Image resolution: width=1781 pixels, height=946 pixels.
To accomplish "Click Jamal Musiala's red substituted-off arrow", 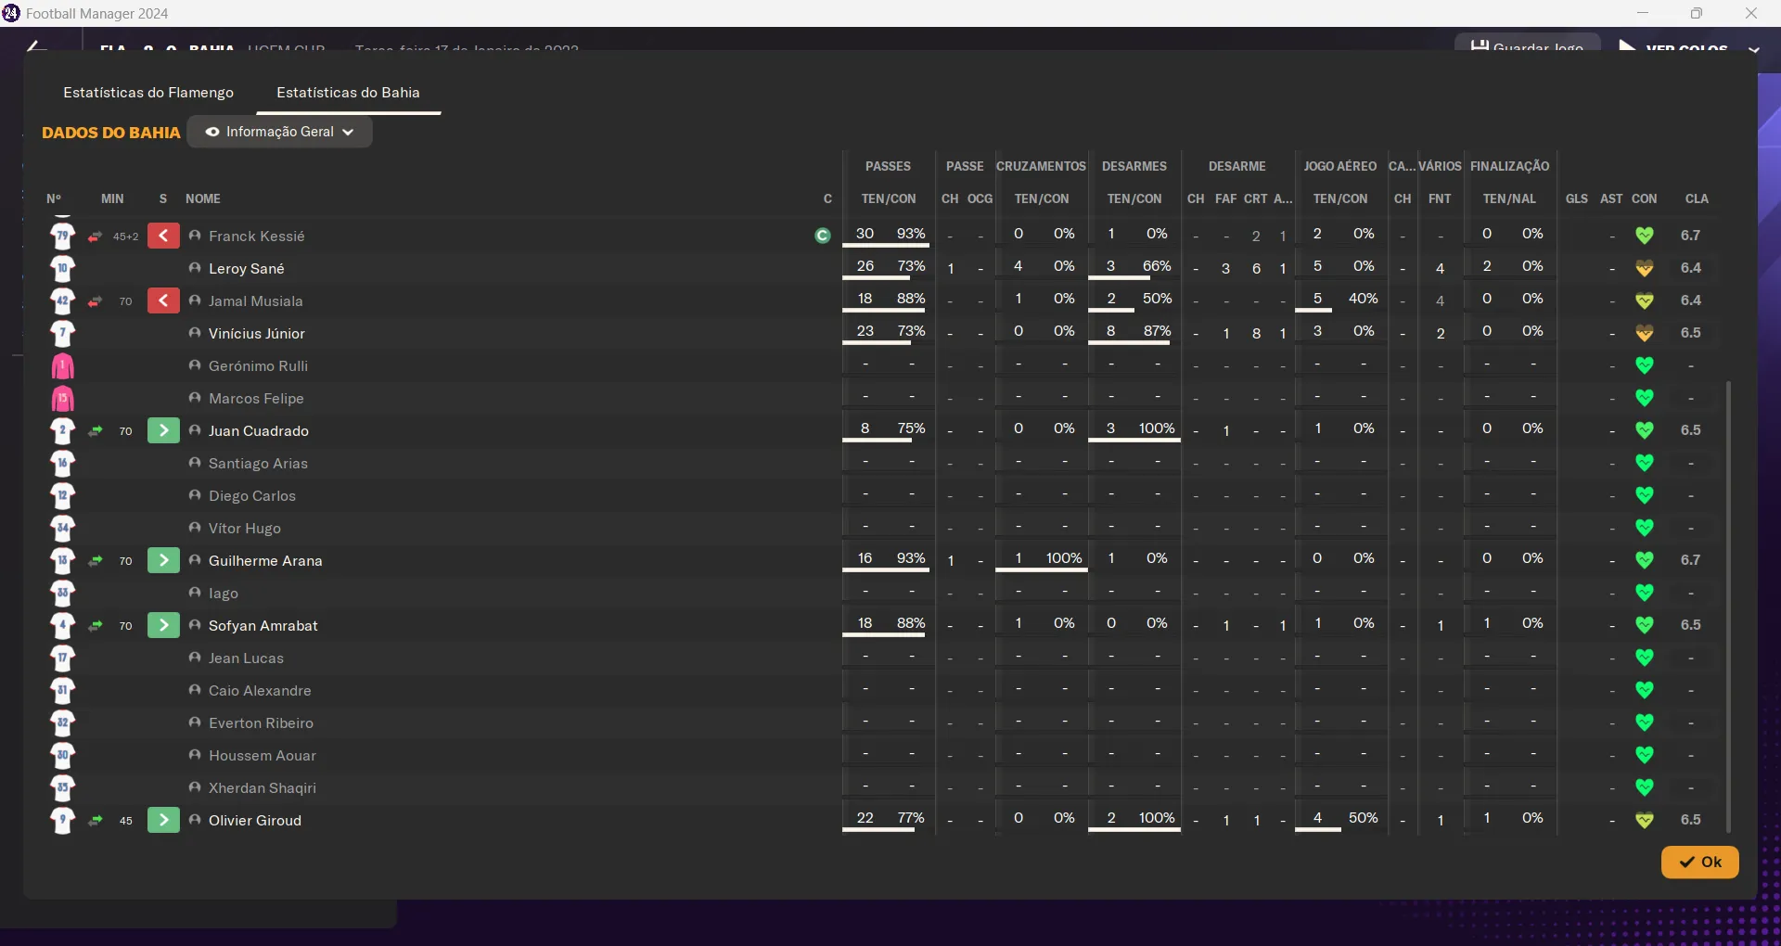I will click(x=163, y=300).
